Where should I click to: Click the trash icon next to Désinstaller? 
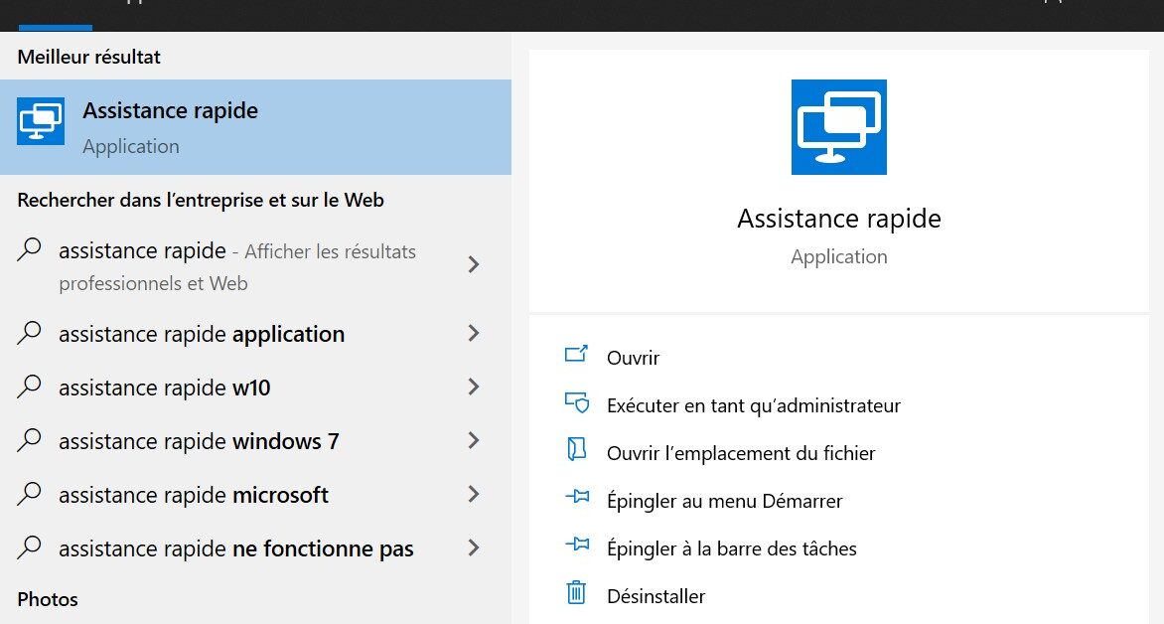(x=577, y=595)
